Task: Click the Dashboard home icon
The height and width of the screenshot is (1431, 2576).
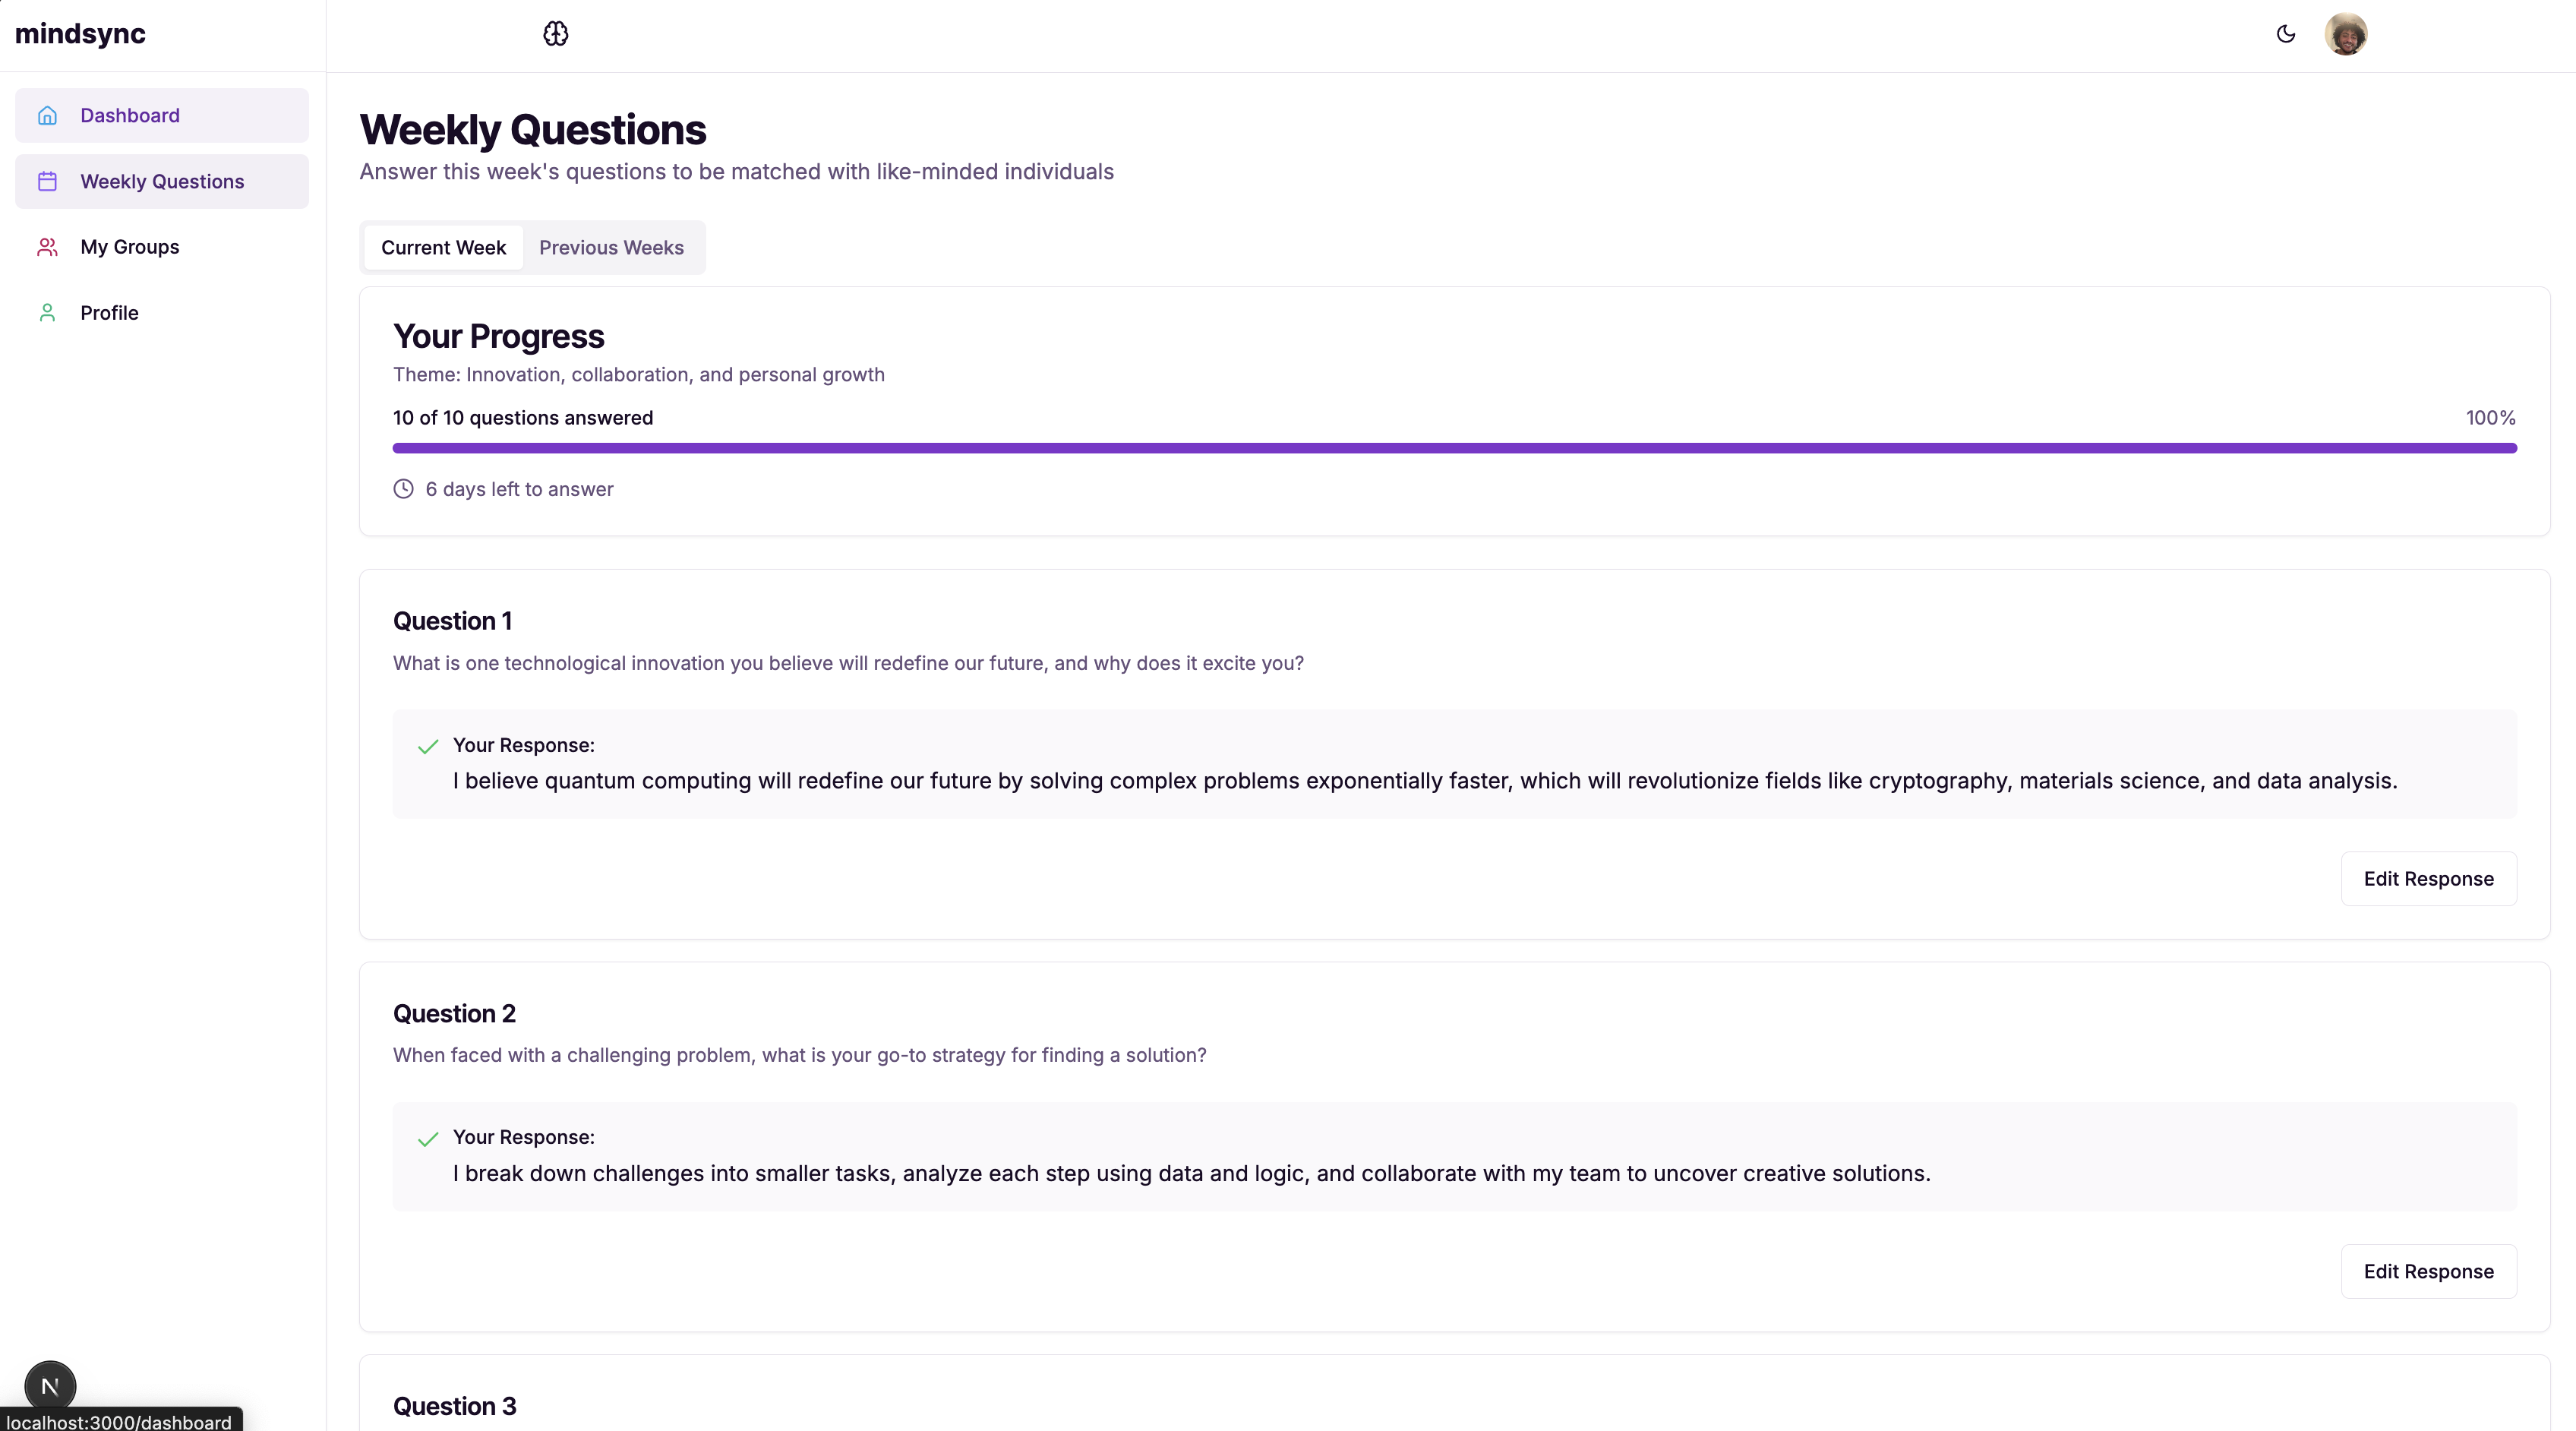Action: [x=47, y=116]
